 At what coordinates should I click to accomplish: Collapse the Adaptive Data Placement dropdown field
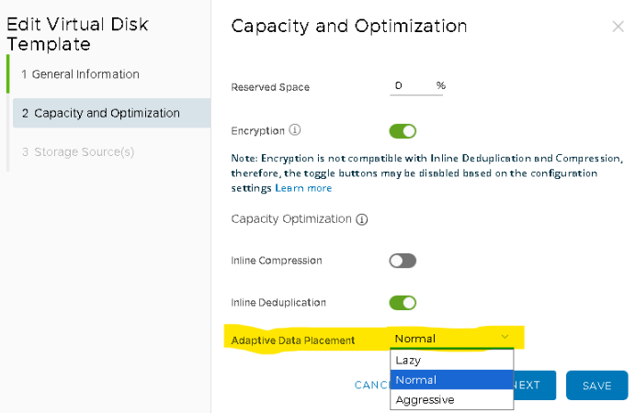click(450, 339)
